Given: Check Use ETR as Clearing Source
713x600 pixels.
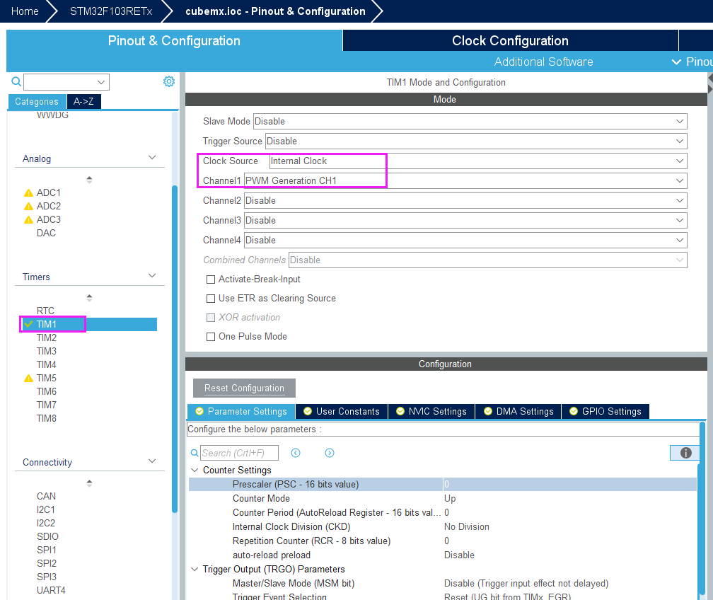Looking at the screenshot, I should coord(211,299).
